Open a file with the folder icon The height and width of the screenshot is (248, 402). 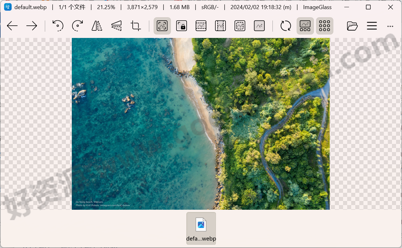click(352, 26)
